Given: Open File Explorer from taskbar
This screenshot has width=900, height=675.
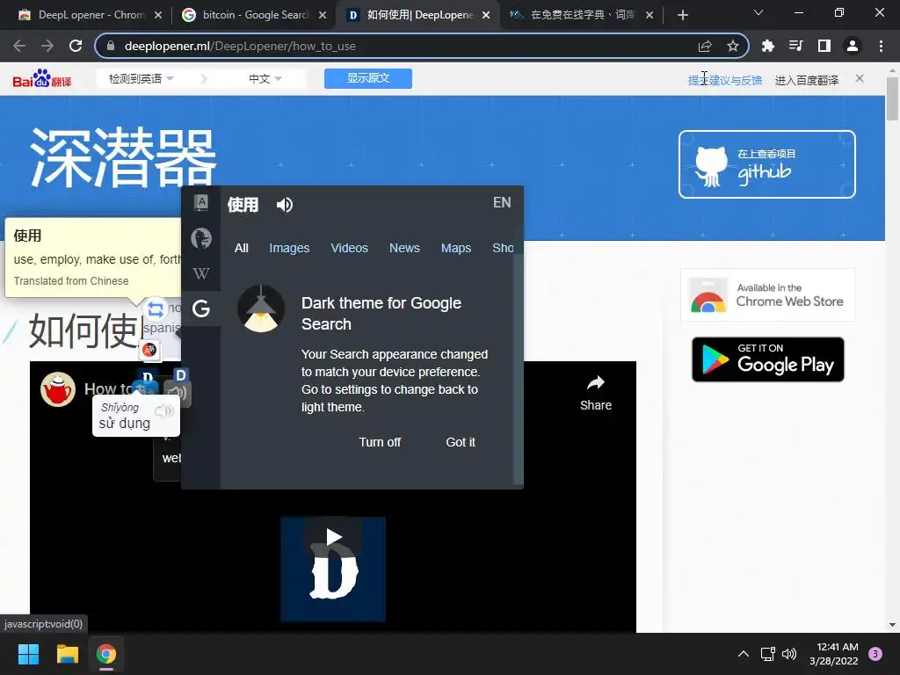Looking at the screenshot, I should click(67, 654).
